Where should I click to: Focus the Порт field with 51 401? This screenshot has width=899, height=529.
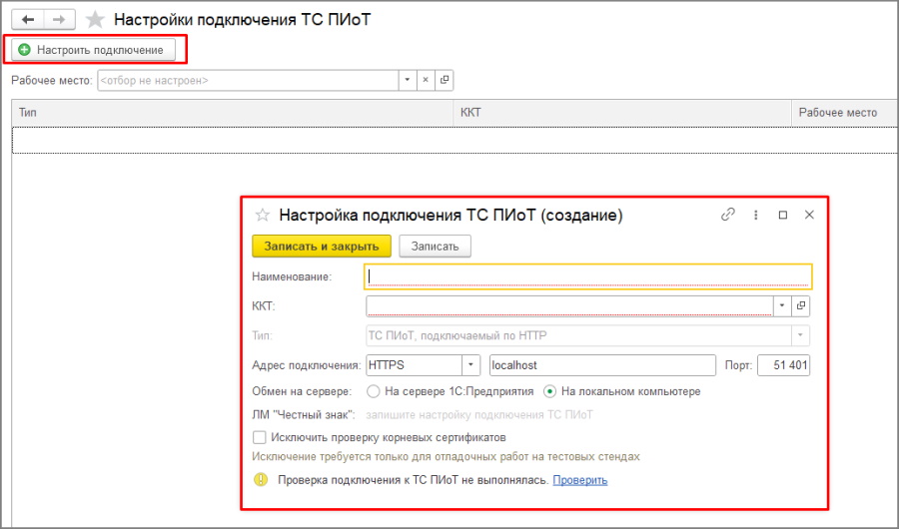(784, 365)
